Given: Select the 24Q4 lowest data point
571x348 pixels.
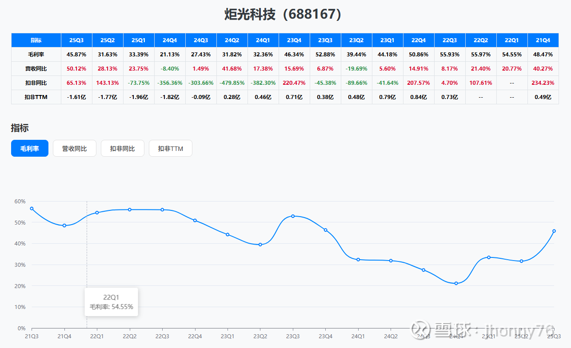Looking at the screenshot, I should [x=456, y=283].
